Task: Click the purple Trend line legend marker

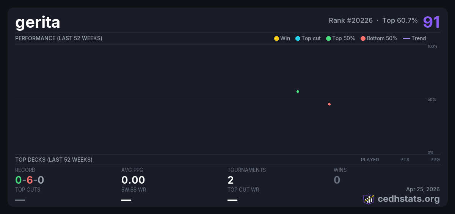Action: (406, 38)
